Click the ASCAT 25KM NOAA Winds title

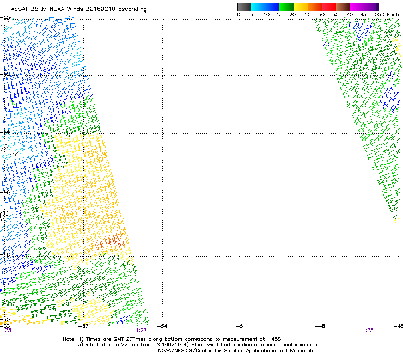(78, 9)
